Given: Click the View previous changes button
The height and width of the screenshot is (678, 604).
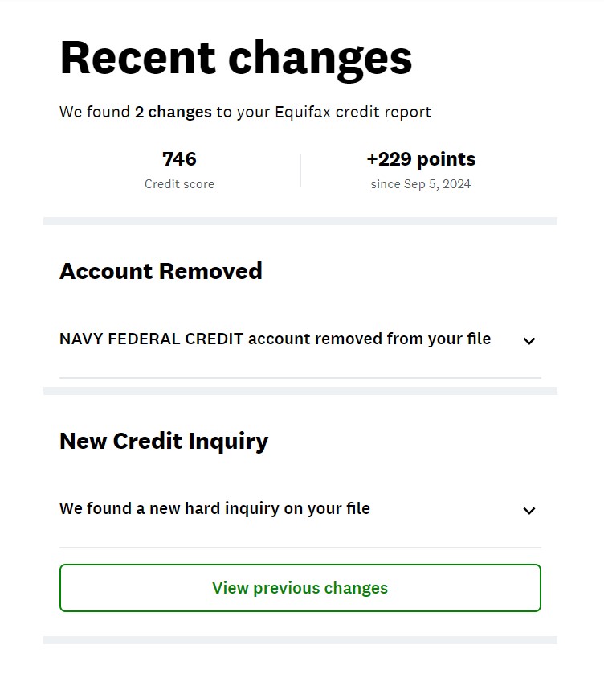Looking at the screenshot, I should pyautogui.click(x=300, y=588).
